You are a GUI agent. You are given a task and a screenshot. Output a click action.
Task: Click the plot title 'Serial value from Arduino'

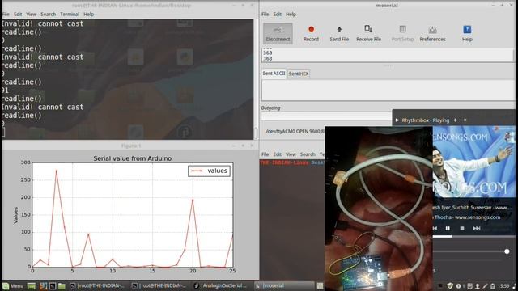(x=132, y=158)
